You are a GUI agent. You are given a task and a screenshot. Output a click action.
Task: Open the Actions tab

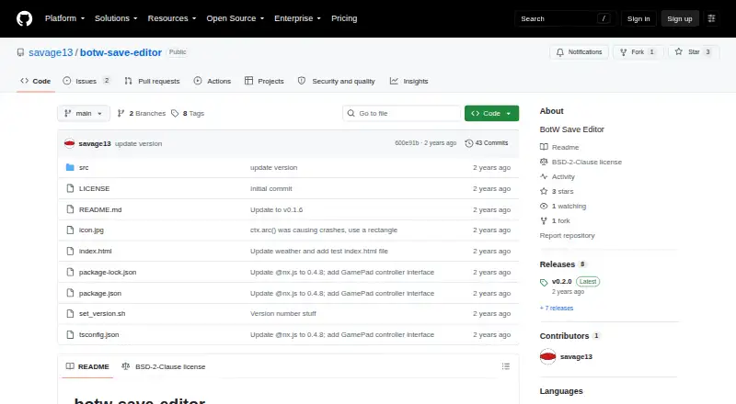tap(213, 81)
